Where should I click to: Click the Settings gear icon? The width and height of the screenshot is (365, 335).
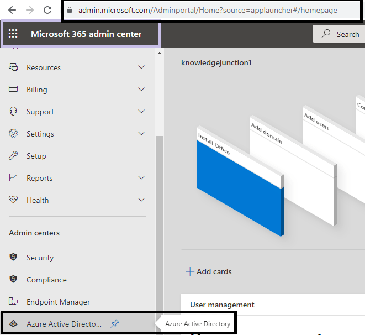pyautogui.click(x=13, y=133)
